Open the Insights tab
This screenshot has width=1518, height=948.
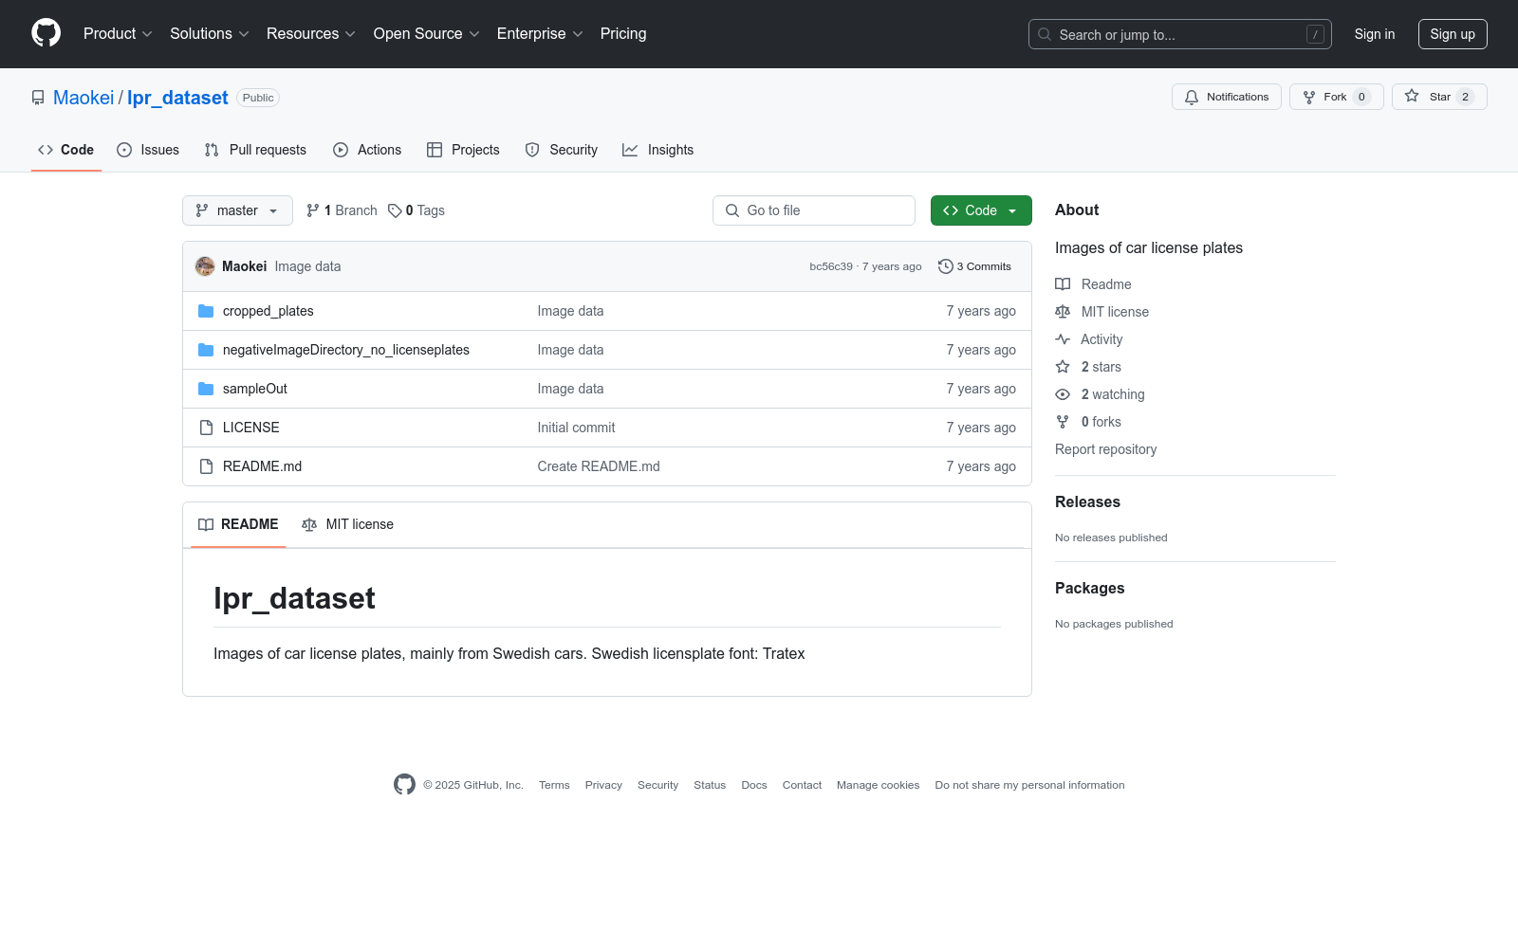pos(657,150)
